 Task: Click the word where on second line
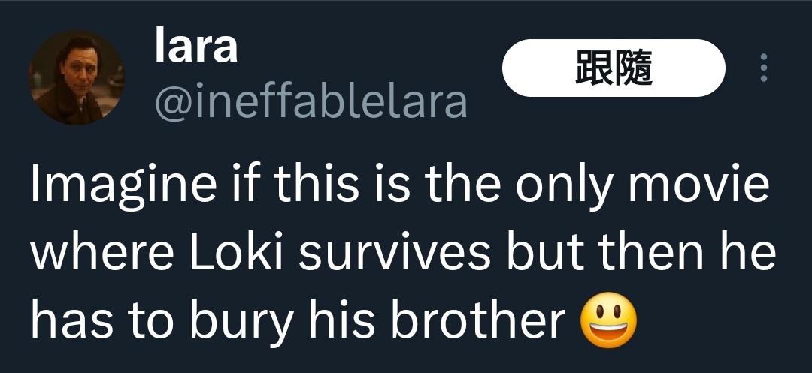pyautogui.click(x=103, y=253)
